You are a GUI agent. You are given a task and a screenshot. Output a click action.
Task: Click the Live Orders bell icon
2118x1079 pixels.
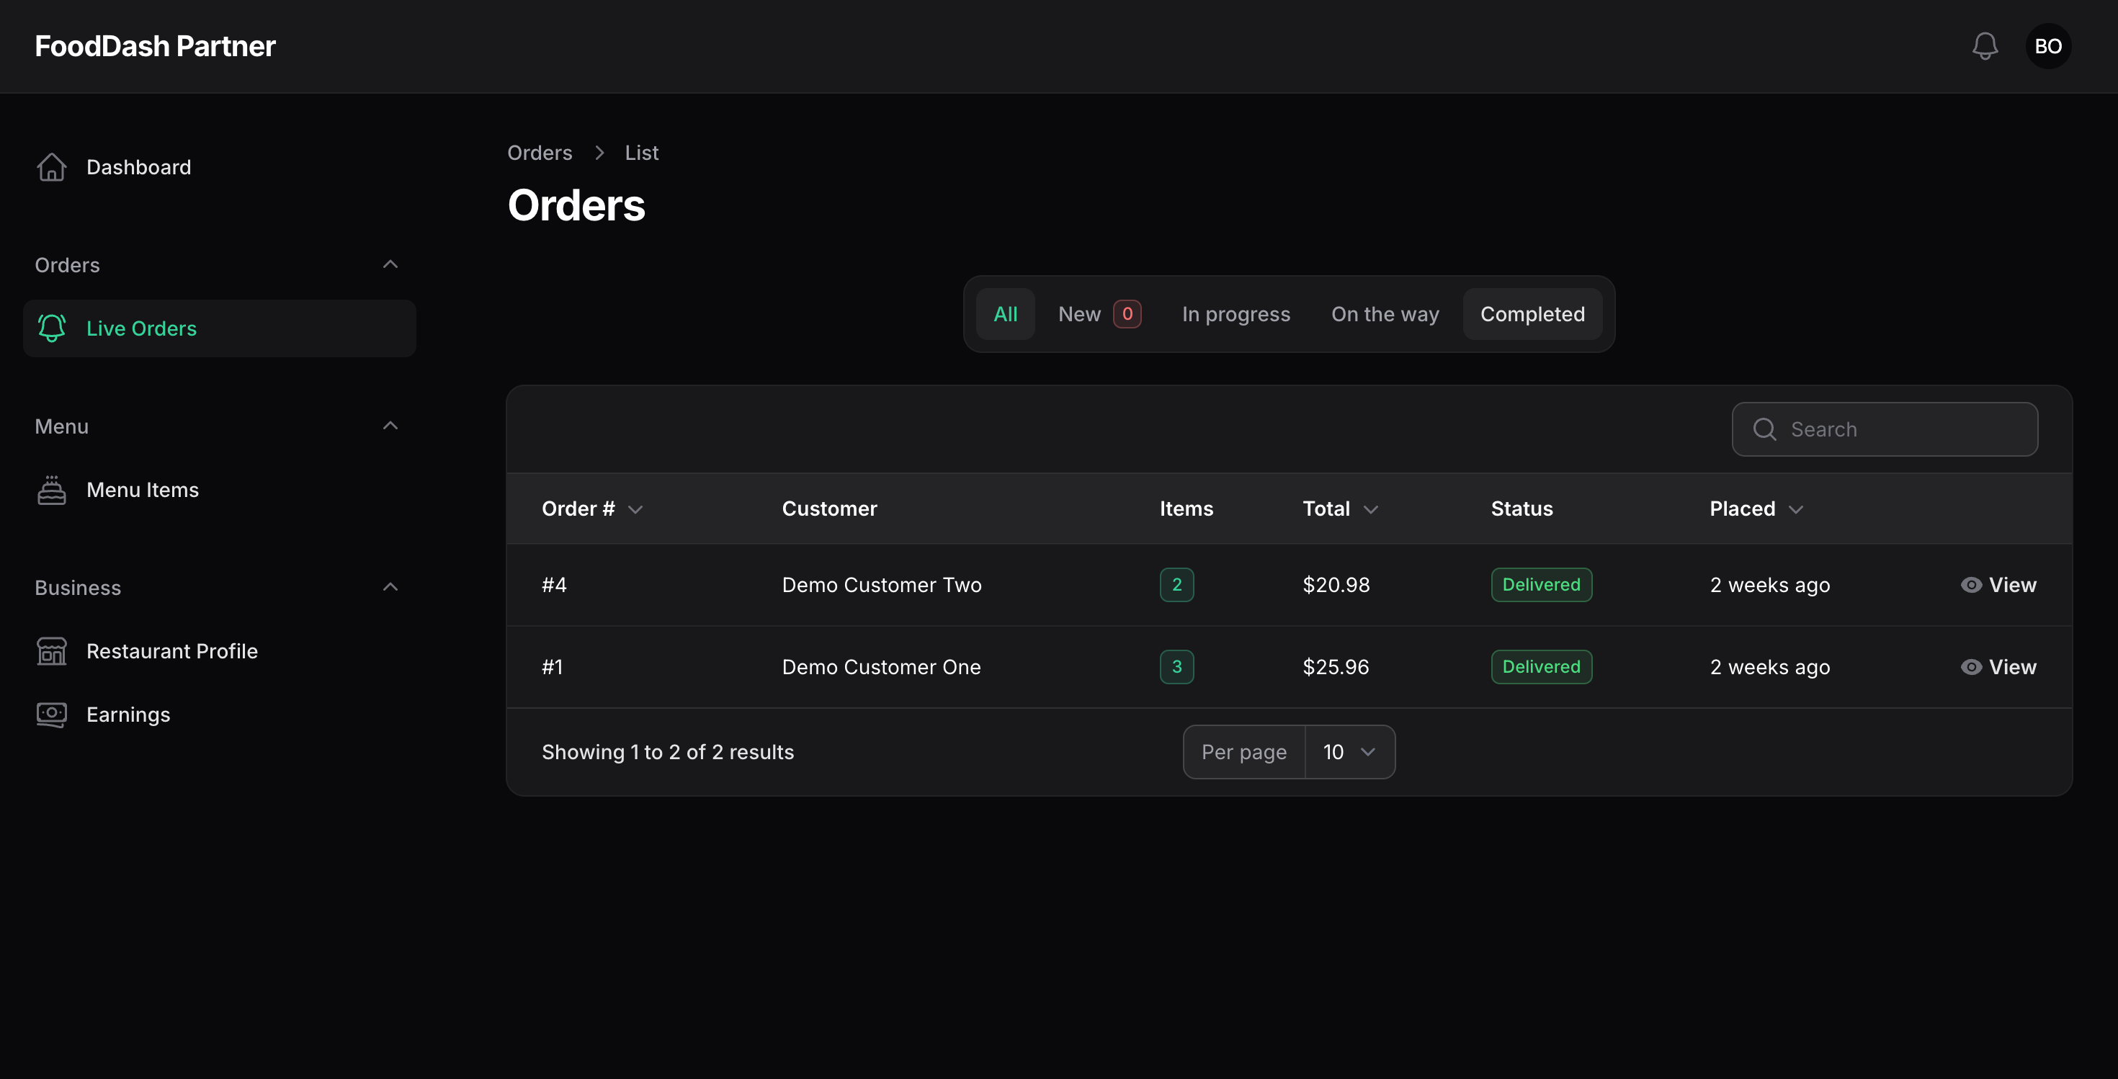52,328
